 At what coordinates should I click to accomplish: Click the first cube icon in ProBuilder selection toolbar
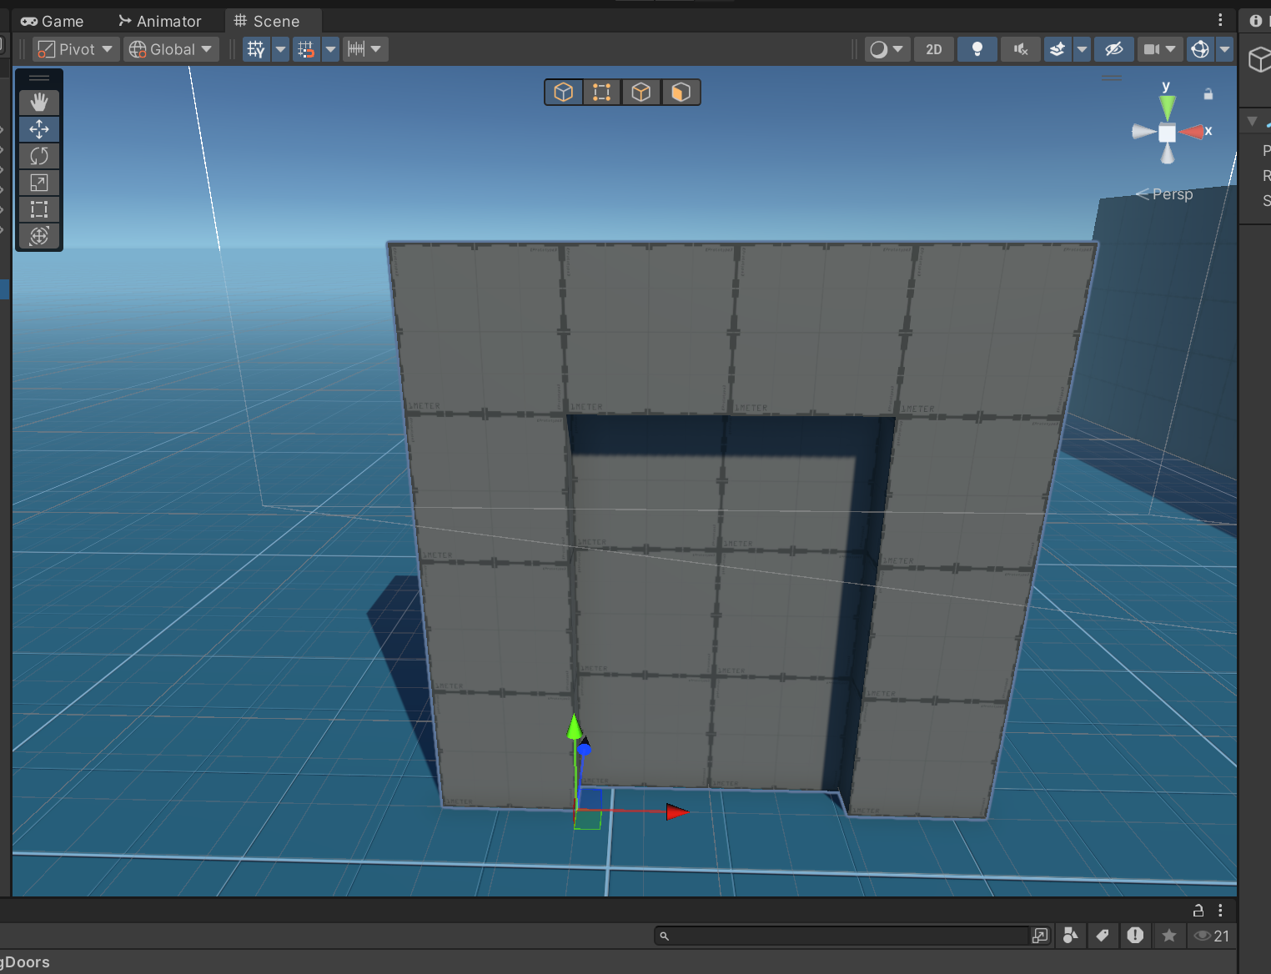564,92
